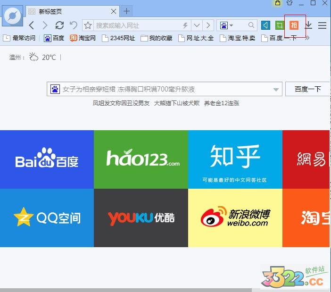Image resolution: width=331 pixels, height=292 pixels.
Task: Open hot topic 养老金12连涨
Action: (x=222, y=103)
